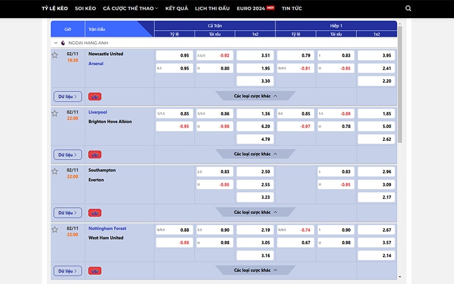Open the Tỷ Lệ Kèo menu item
Image resolution: width=454 pixels, height=284 pixels.
coord(54,9)
